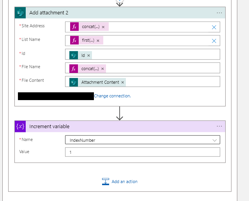
Task: Open Increment variable ellipsis menu
Action: (219, 126)
